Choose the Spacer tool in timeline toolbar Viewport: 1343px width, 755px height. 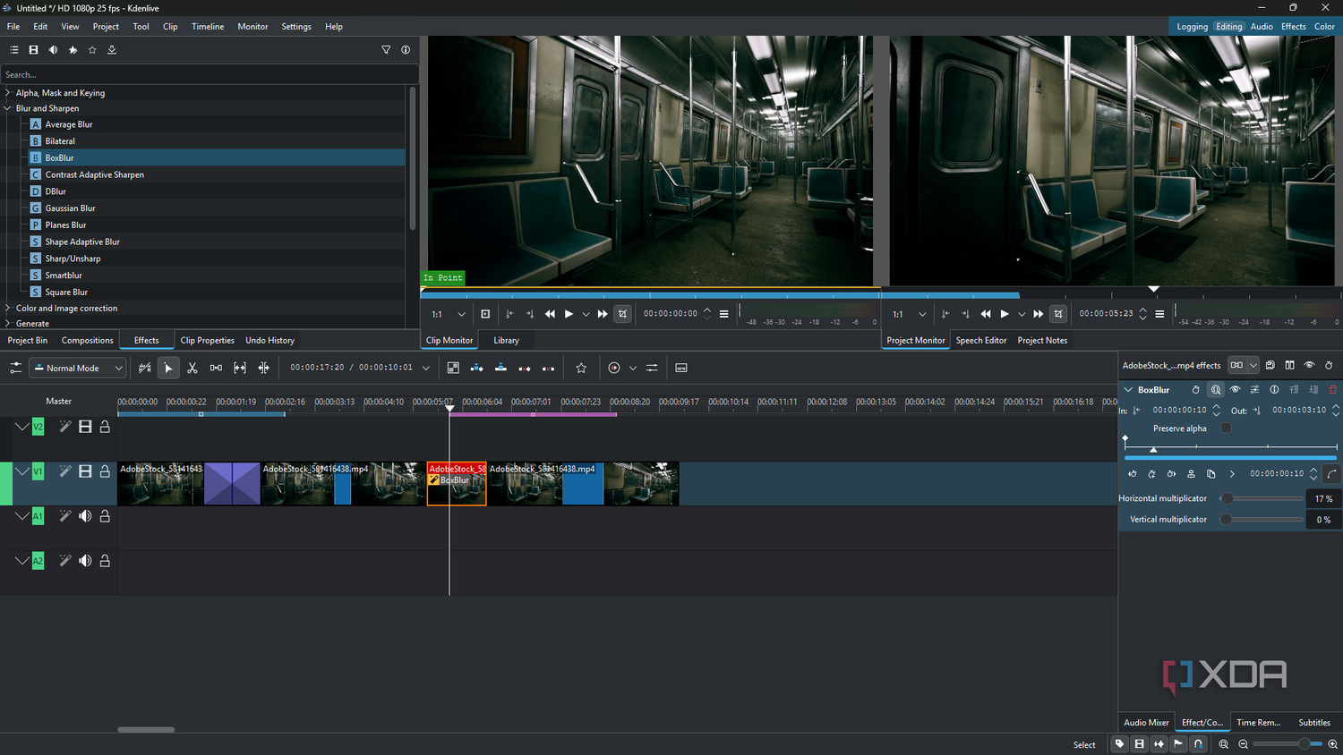coord(216,368)
